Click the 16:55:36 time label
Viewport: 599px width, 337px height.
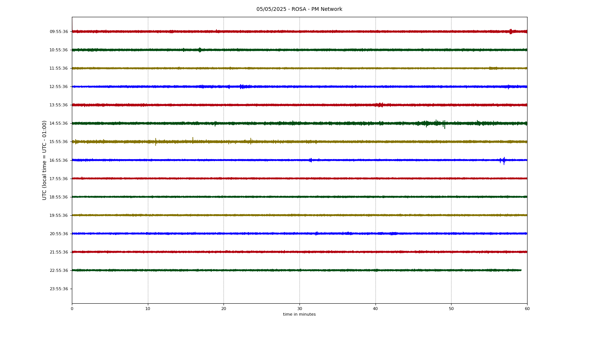tap(59, 160)
